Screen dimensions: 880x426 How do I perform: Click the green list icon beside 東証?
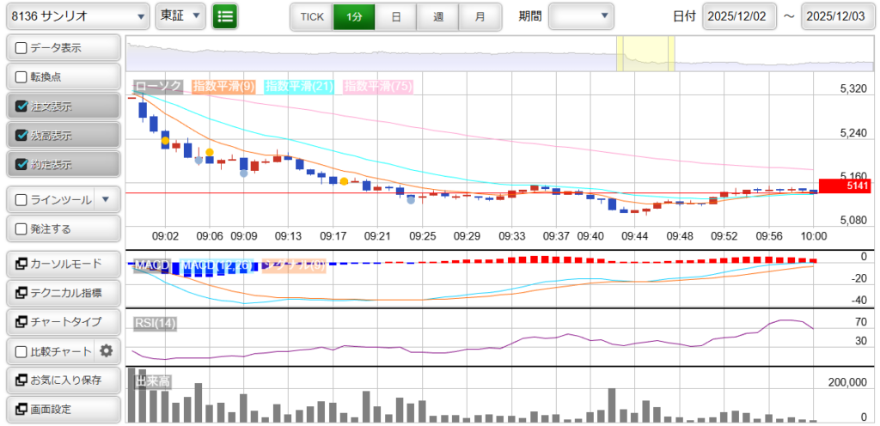[225, 16]
